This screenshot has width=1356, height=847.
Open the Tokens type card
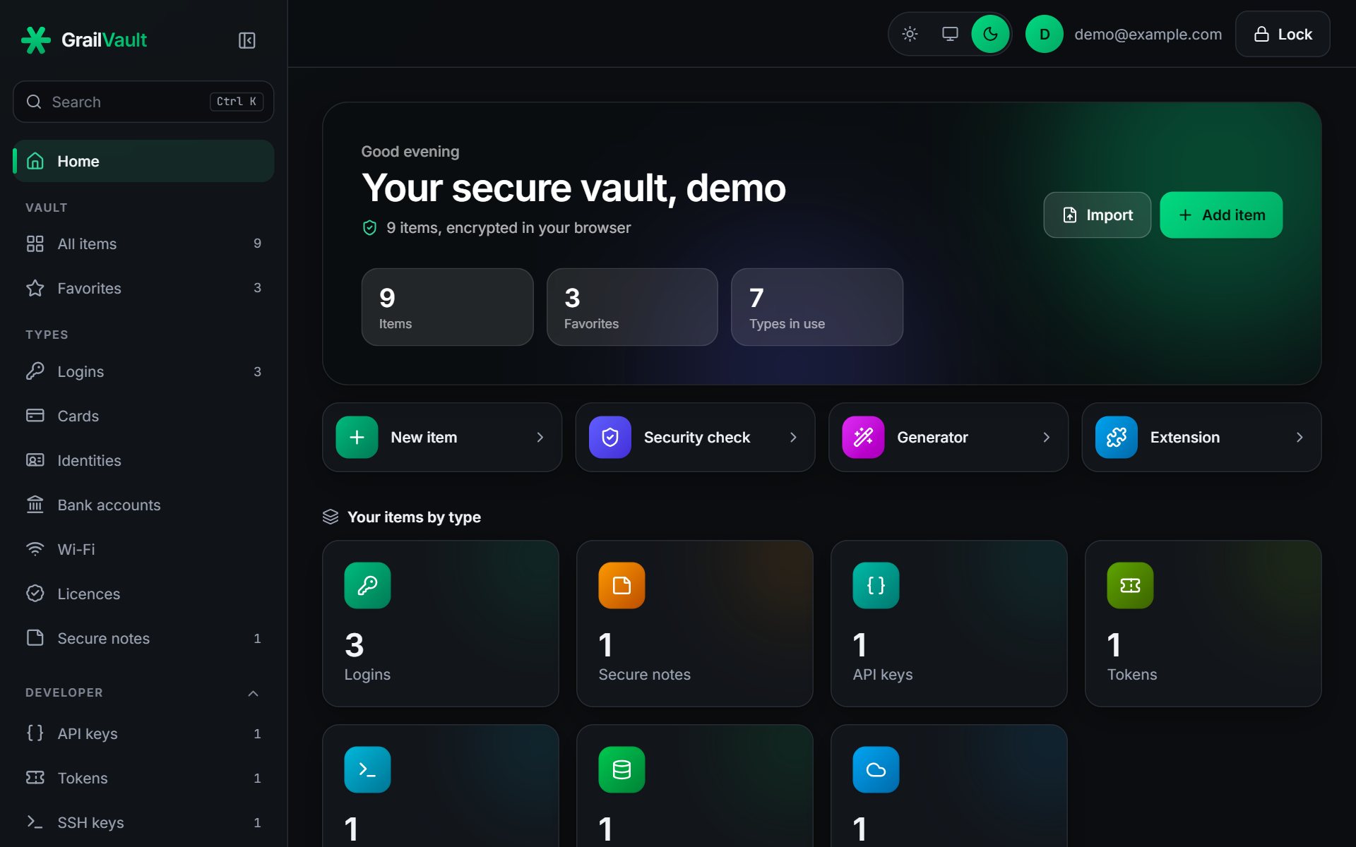point(1203,623)
